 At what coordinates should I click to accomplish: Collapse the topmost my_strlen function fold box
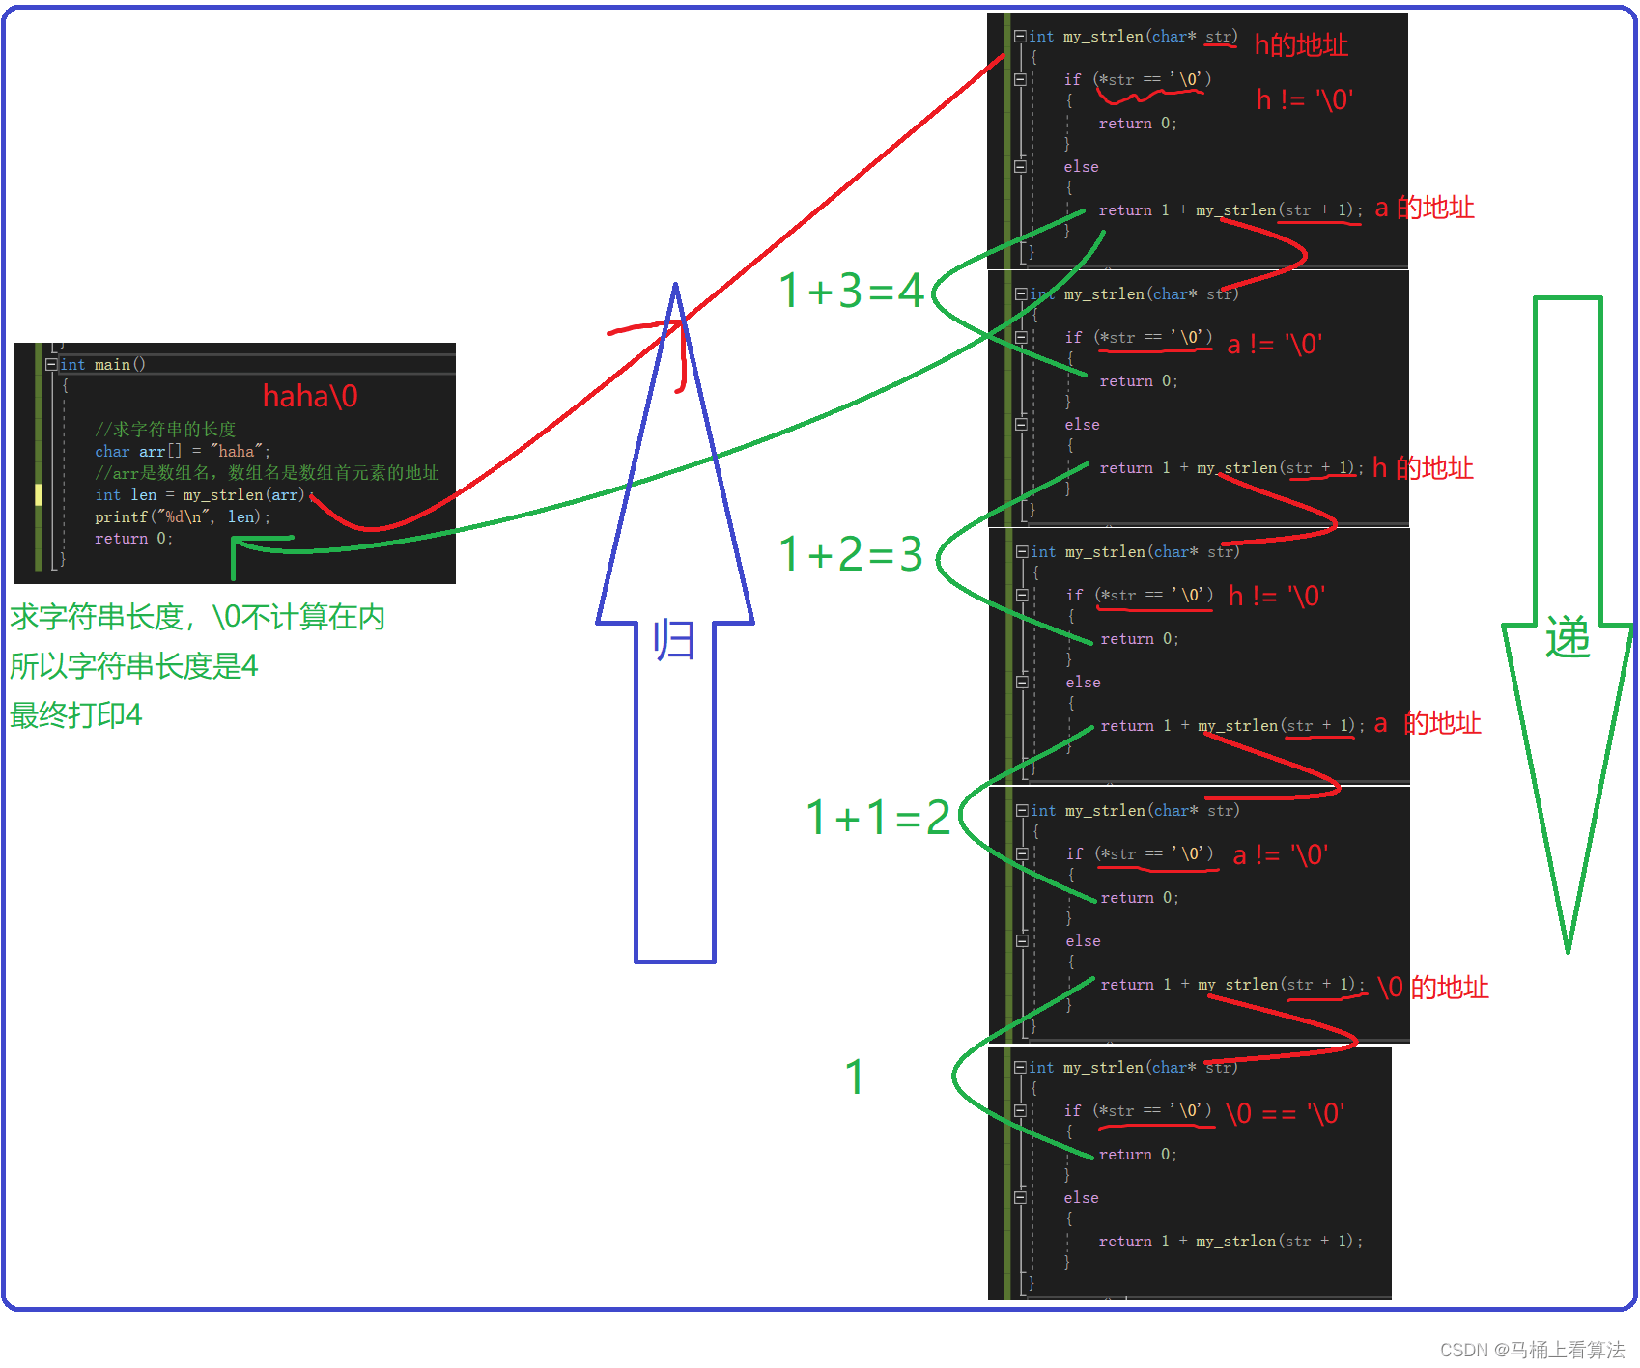coord(1020,37)
